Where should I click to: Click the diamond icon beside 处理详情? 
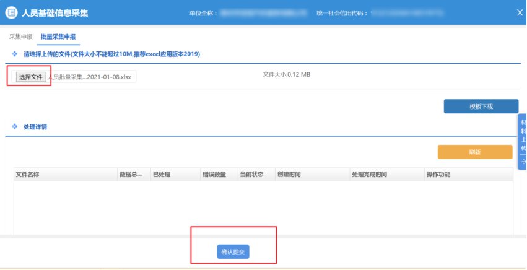point(14,126)
